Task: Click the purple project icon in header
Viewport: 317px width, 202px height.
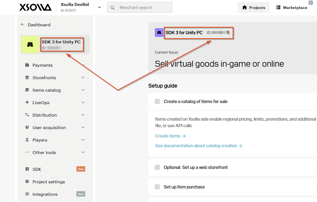Action: (x=159, y=33)
